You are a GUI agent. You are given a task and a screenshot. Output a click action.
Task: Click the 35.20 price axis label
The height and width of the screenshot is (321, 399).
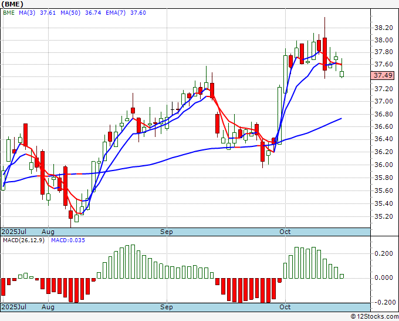[x=384, y=216]
